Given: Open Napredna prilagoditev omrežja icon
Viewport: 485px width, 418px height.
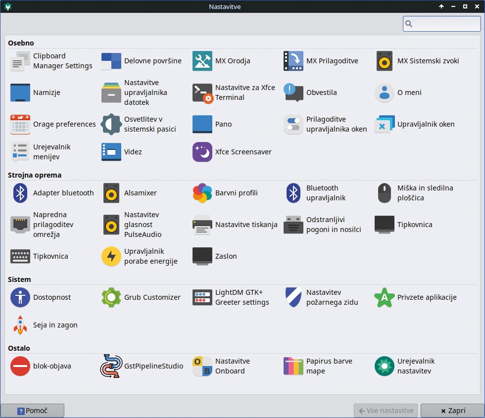Looking at the screenshot, I should click(x=20, y=225).
